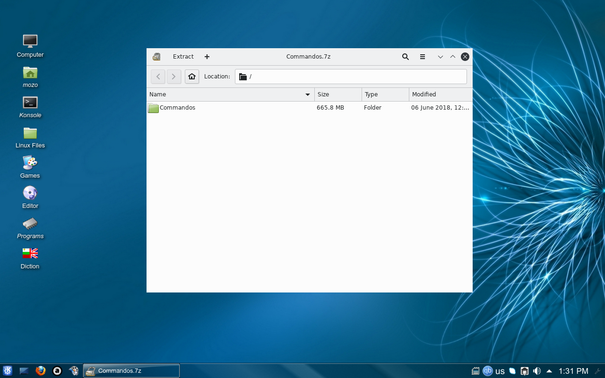Sort by the Name column header
This screenshot has width=605, height=378.
coord(231,94)
